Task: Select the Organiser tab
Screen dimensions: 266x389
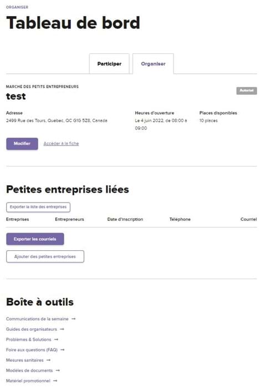Action: (153, 64)
